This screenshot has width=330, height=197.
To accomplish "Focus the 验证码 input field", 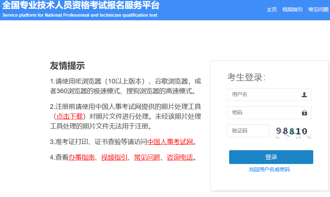I will click(248, 131).
